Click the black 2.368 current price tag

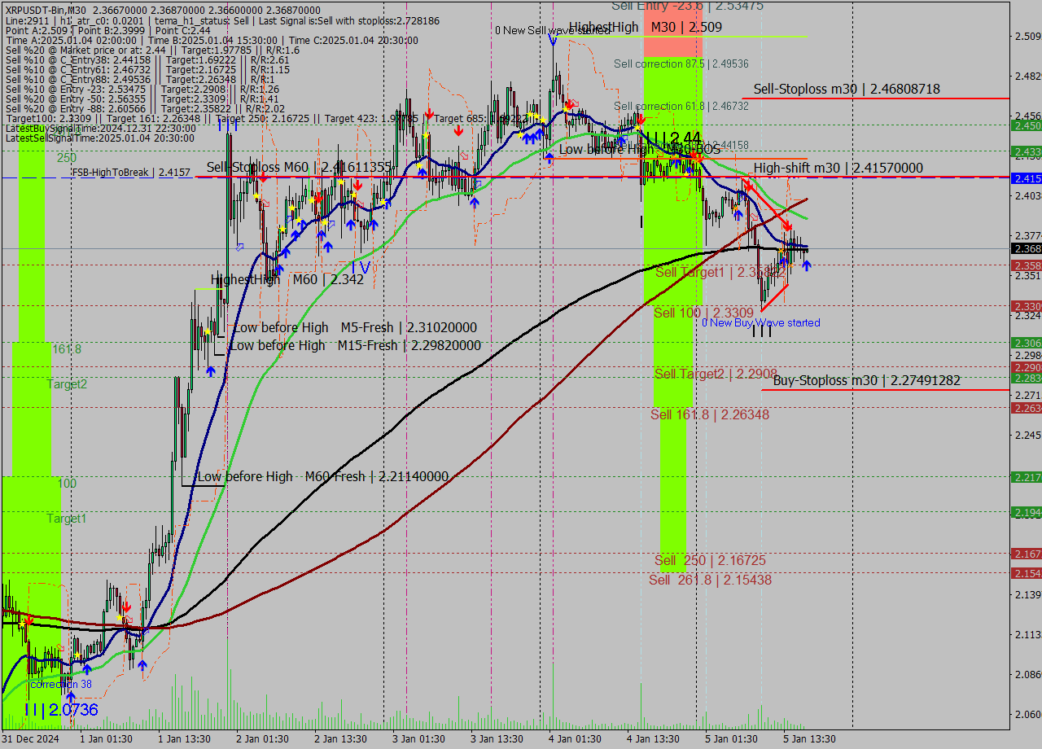point(1026,248)
